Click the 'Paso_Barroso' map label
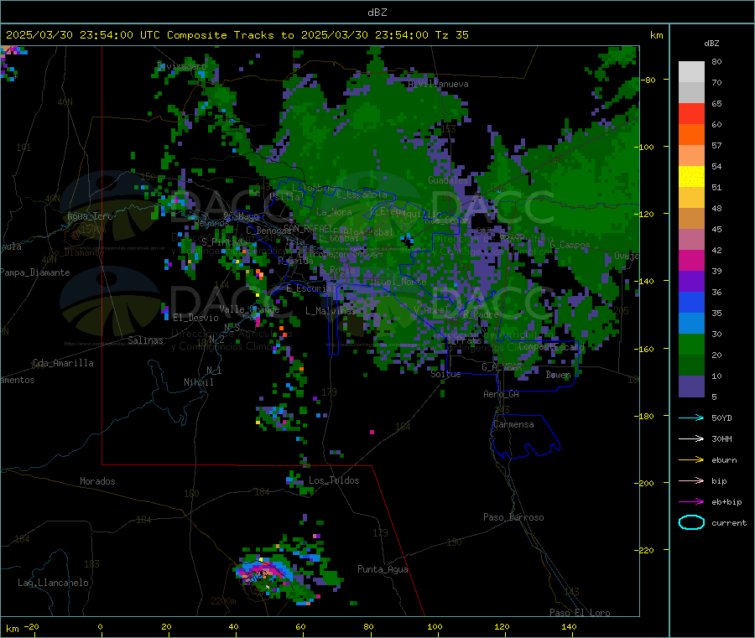 tap(513, 517)
